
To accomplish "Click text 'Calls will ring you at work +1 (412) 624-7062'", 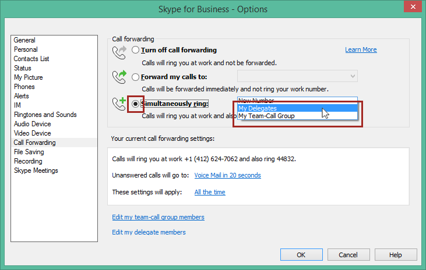I will (x=175, y=159).
